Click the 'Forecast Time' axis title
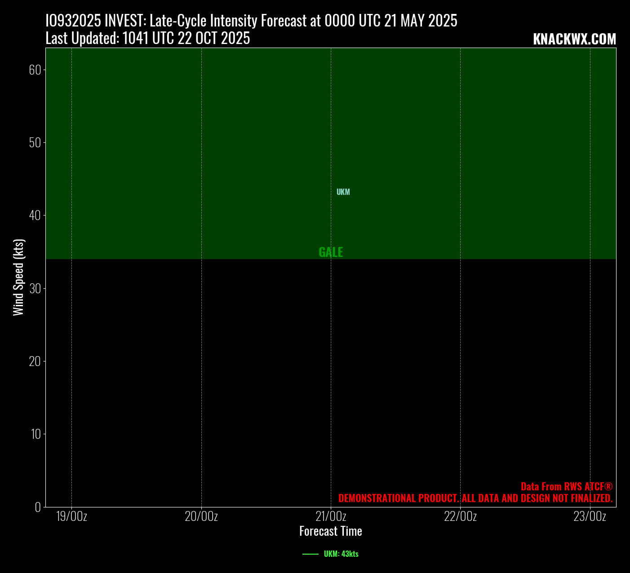Screen dimensions: 630x573 (x=331, y=531)
